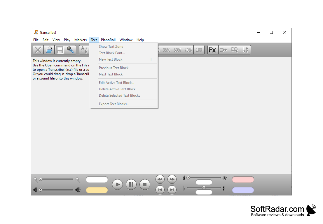Choose Delete Selected Text Blocks entry

pyautogui.click(x=123, y=95)
